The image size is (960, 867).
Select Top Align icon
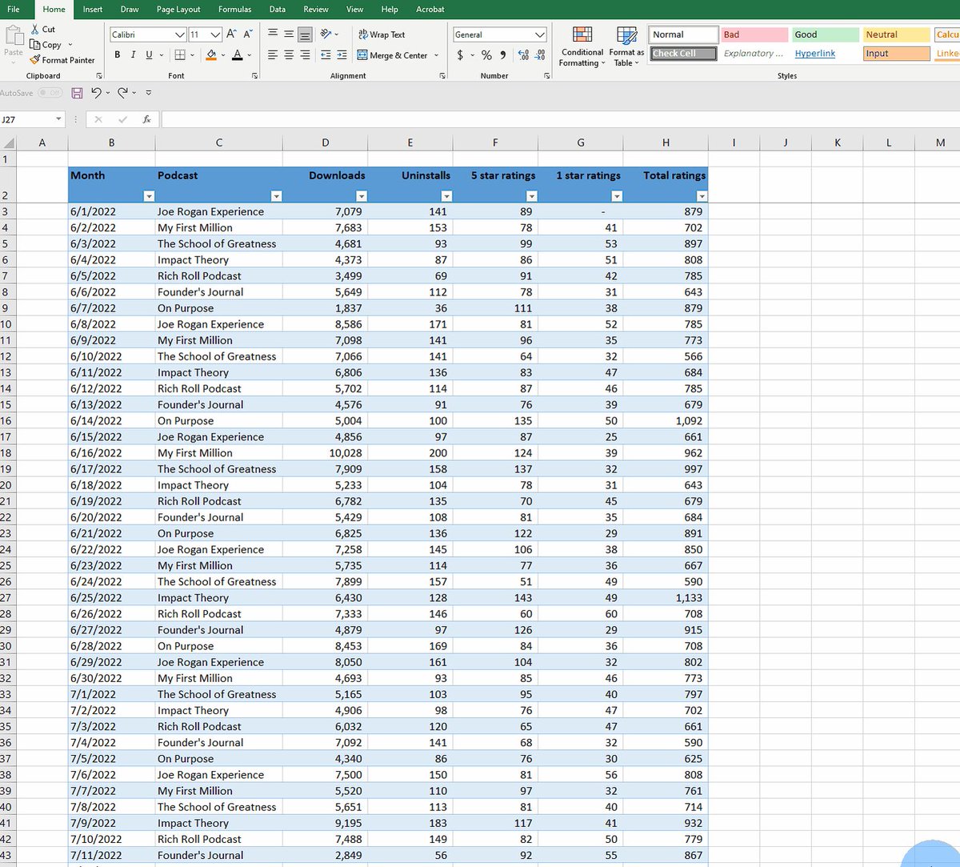pyautogui.click(x=273, y=34)
